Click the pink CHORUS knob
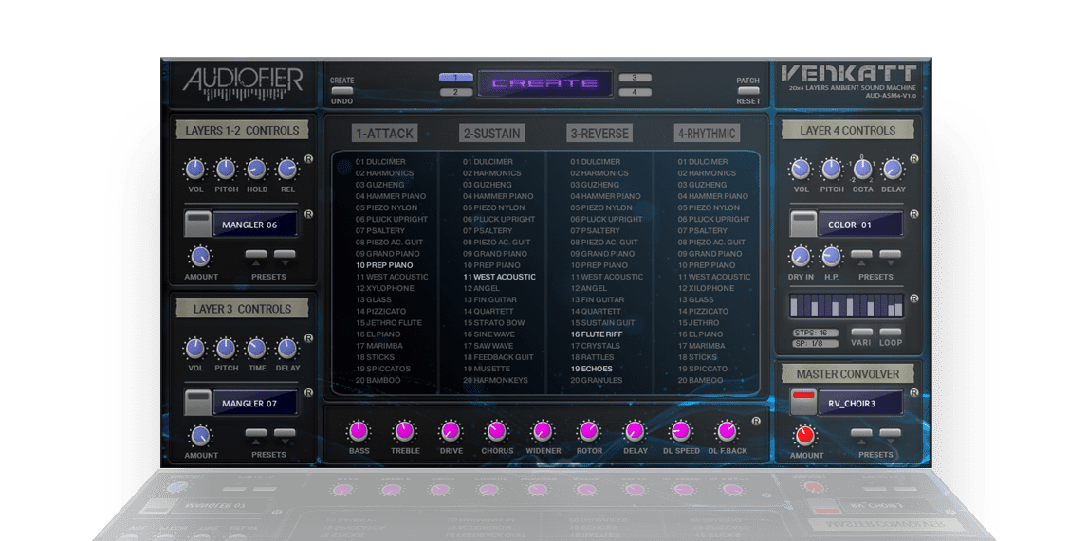The image size is (1069, 541). (496, 431)
